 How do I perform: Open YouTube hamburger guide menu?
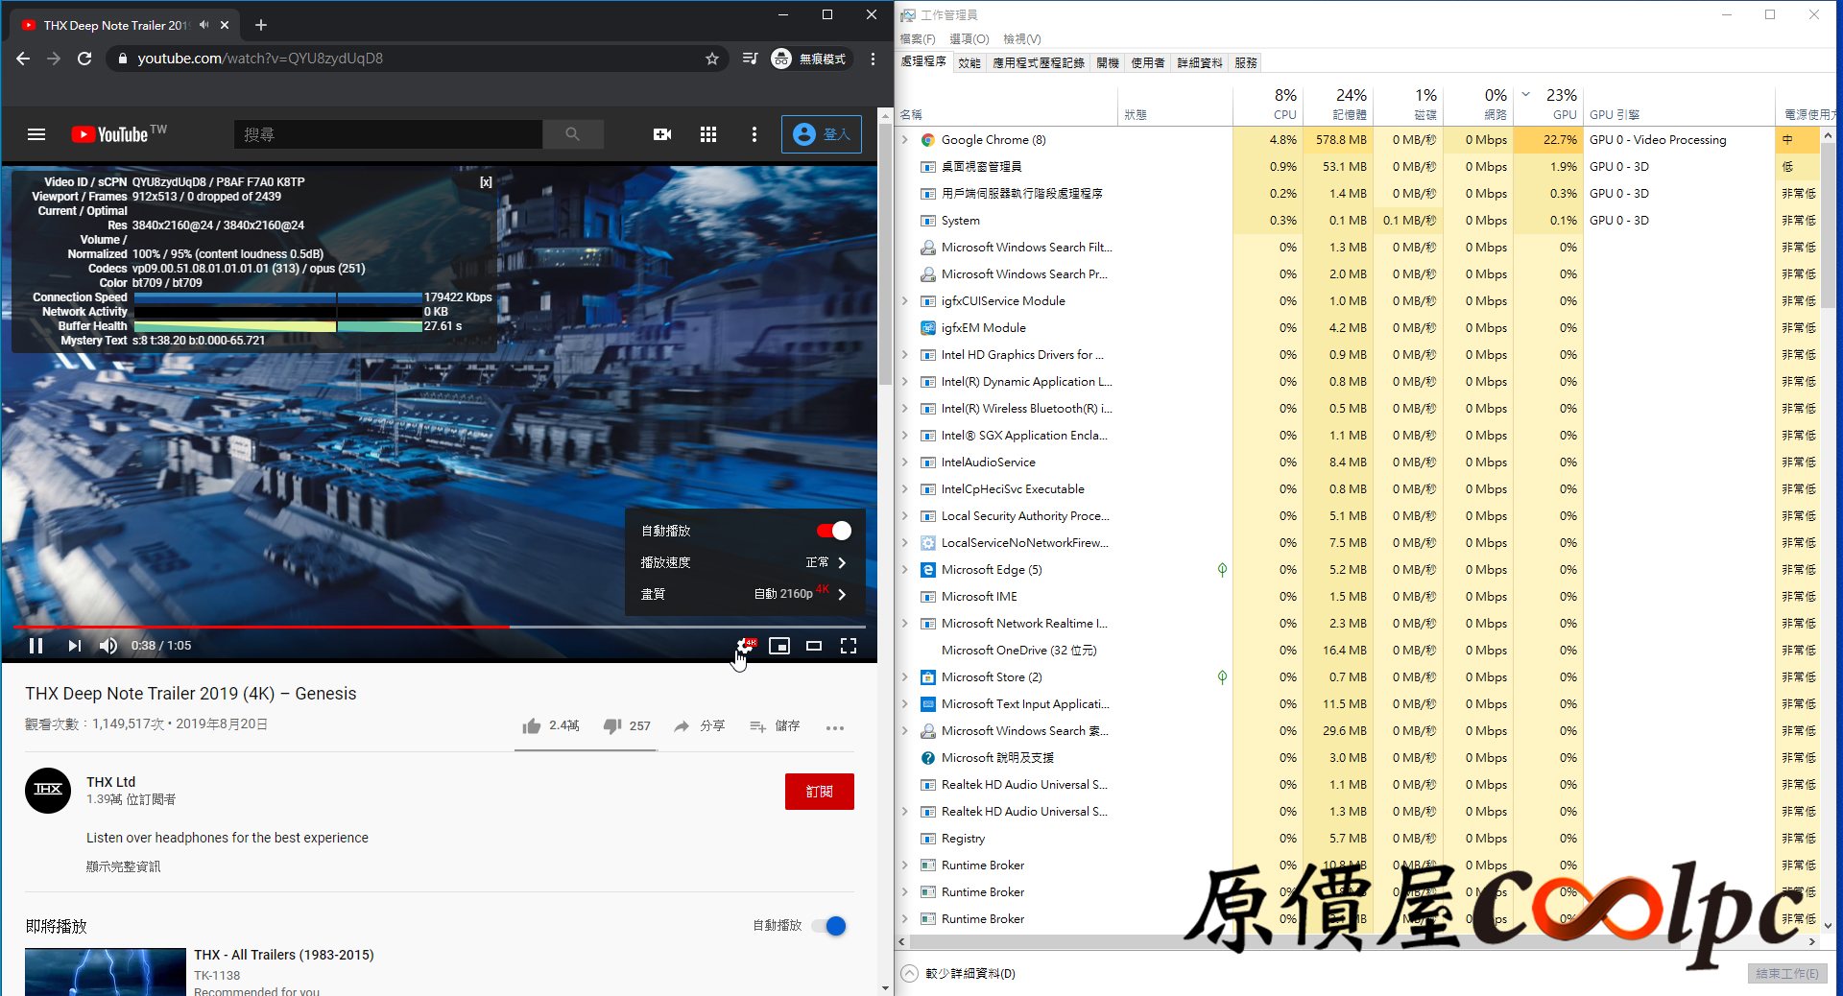tap(36, 134)
